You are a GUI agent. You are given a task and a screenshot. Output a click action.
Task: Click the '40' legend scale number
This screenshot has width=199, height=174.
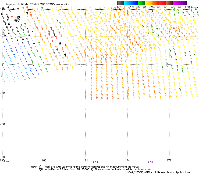(173, 7)
